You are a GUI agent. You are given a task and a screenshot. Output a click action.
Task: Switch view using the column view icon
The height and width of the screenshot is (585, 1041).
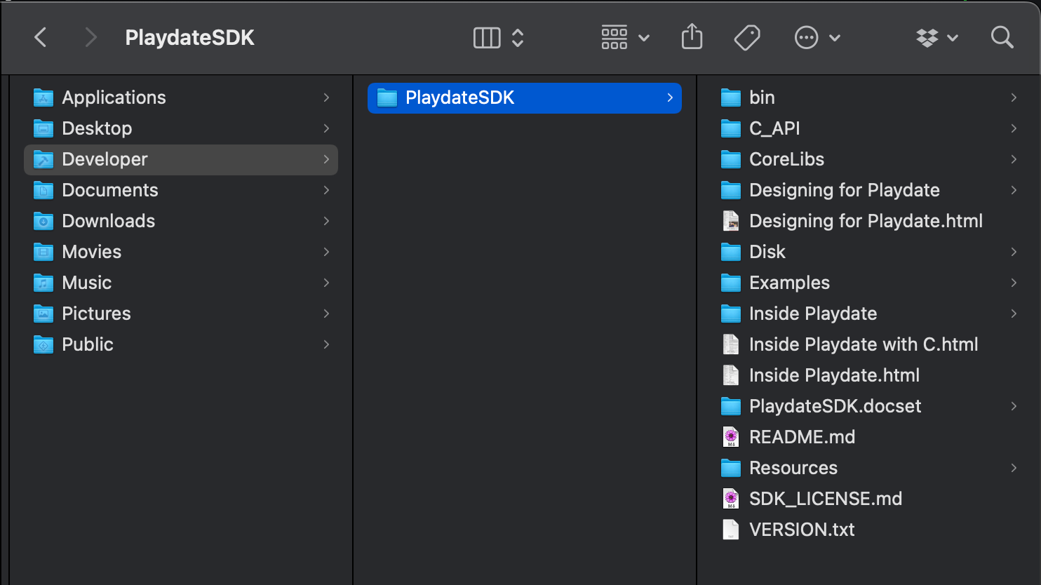(x=487, y=37)
